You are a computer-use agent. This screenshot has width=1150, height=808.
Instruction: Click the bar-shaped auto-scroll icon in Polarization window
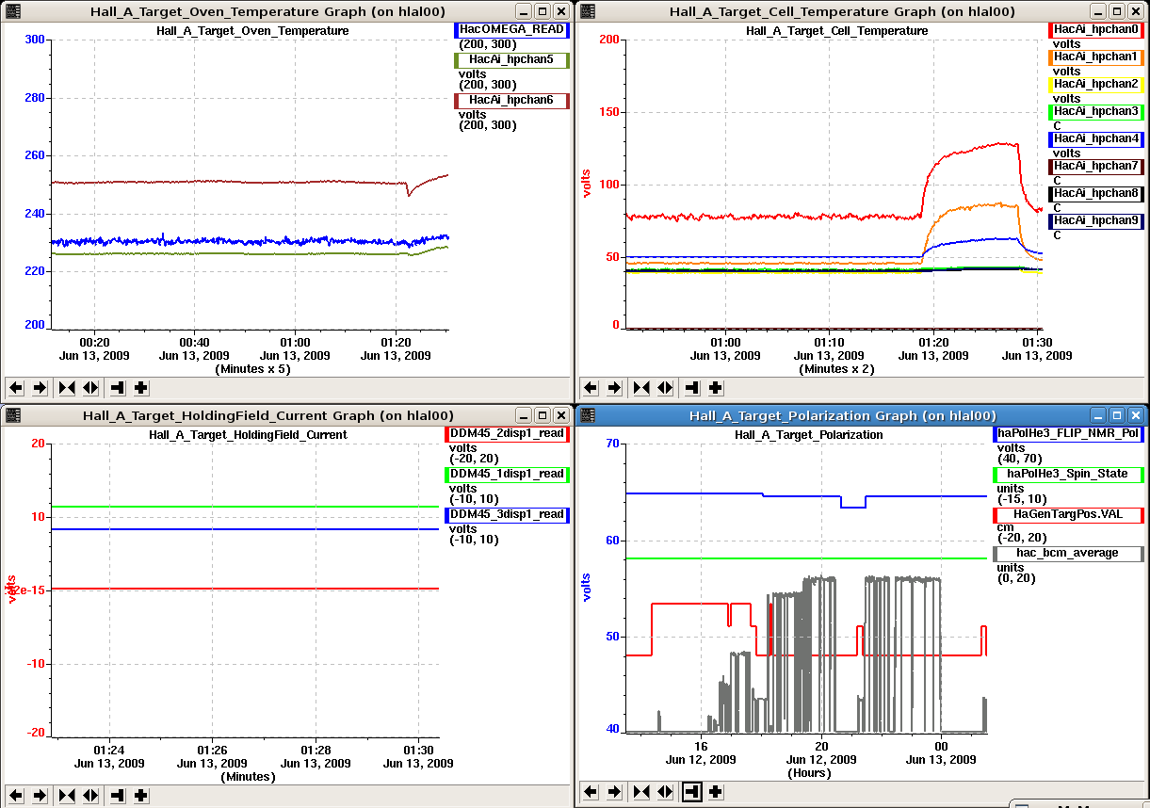click(692, 792)
